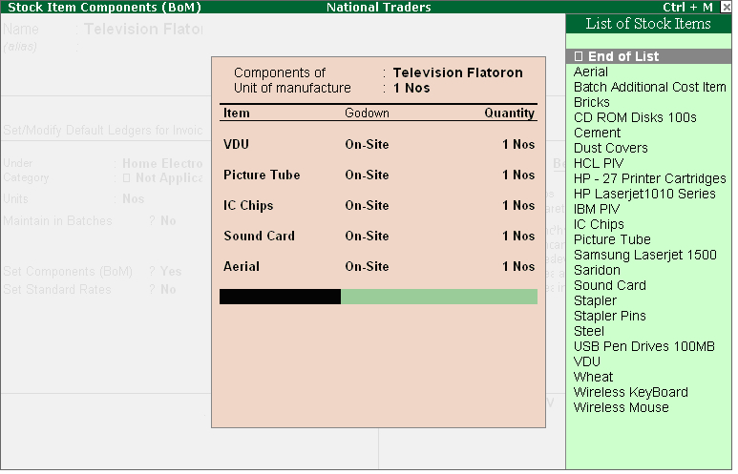Choose Wheat stock item
Screen dimensions: 738x474
pyautogui.click(x=593, y=377)
